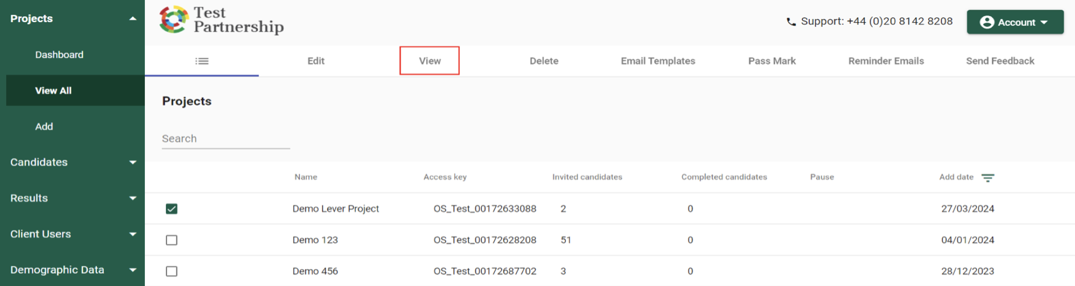Click the Add date sort filter icon
The image size is (1075, 286).
click(x=988, y=178)
